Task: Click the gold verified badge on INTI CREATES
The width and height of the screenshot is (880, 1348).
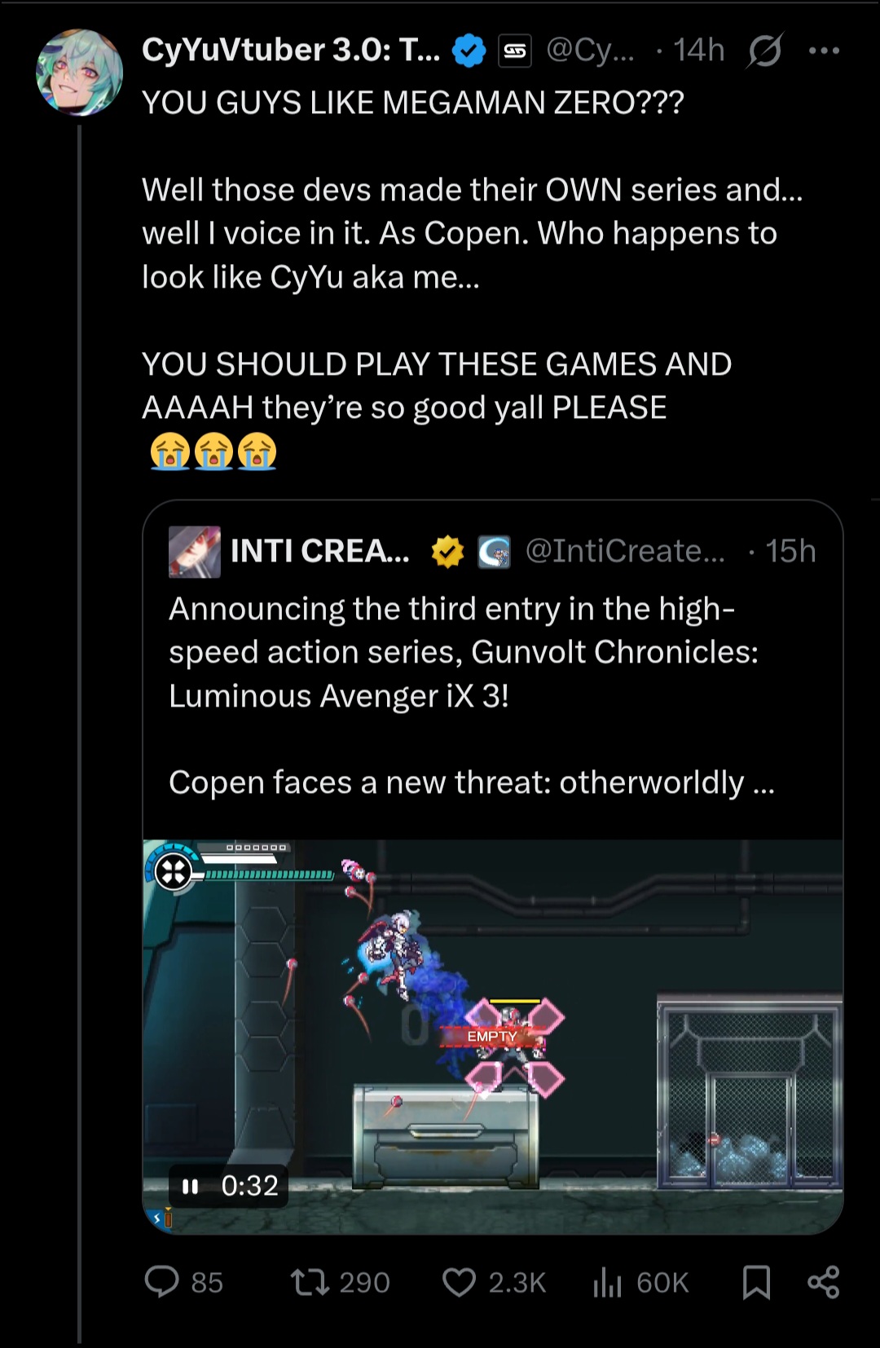Action: click(x=447, y=552)
